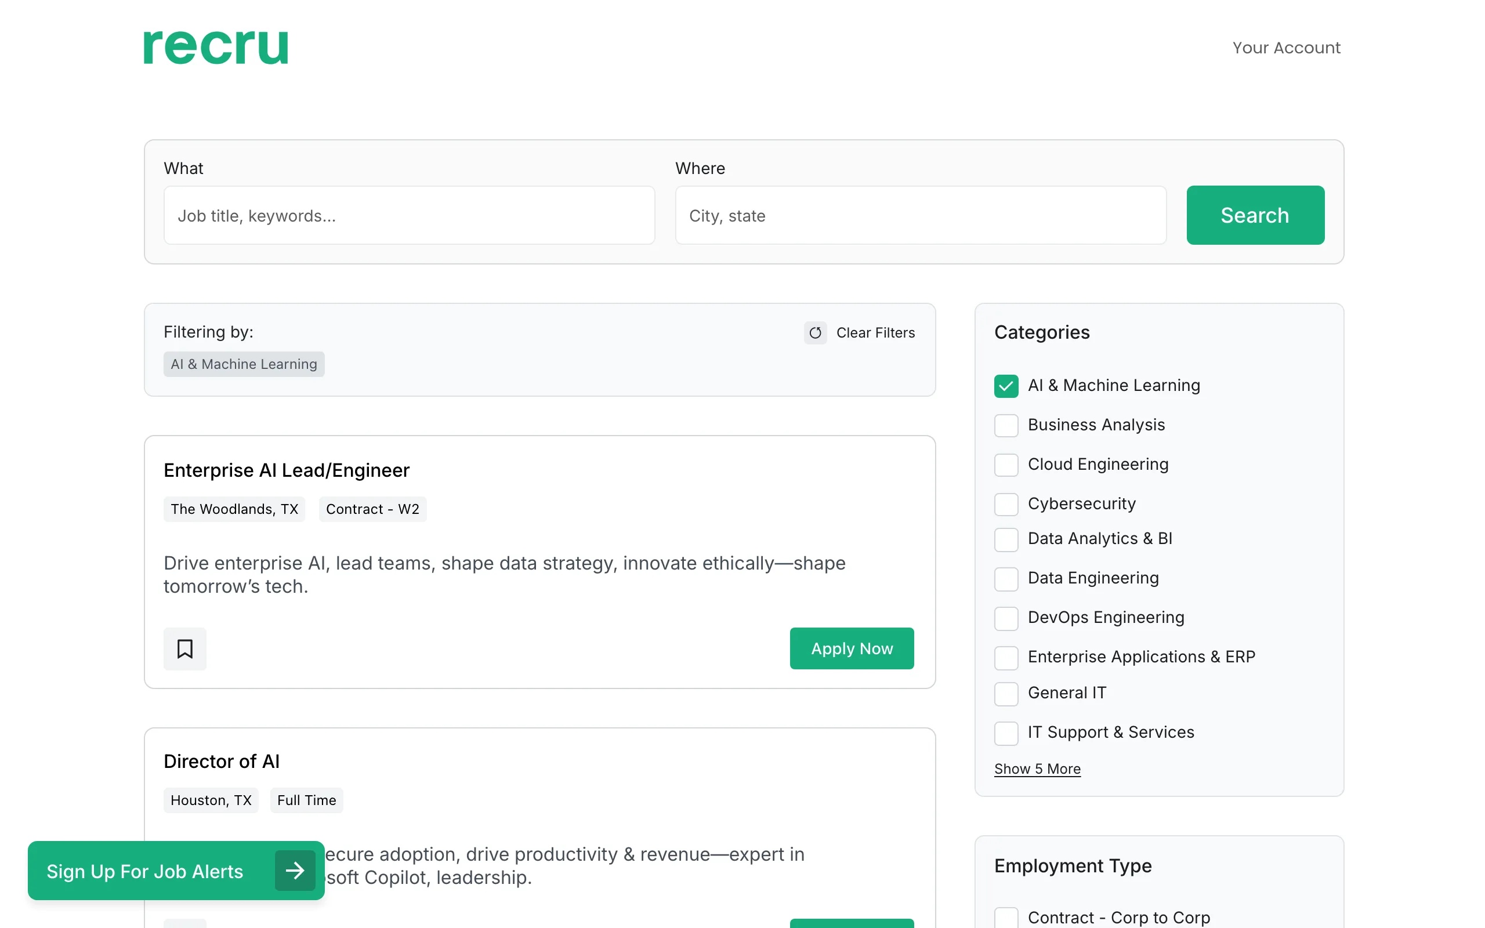
Task: Click the Filtering by: label
Action: [209, 332]
